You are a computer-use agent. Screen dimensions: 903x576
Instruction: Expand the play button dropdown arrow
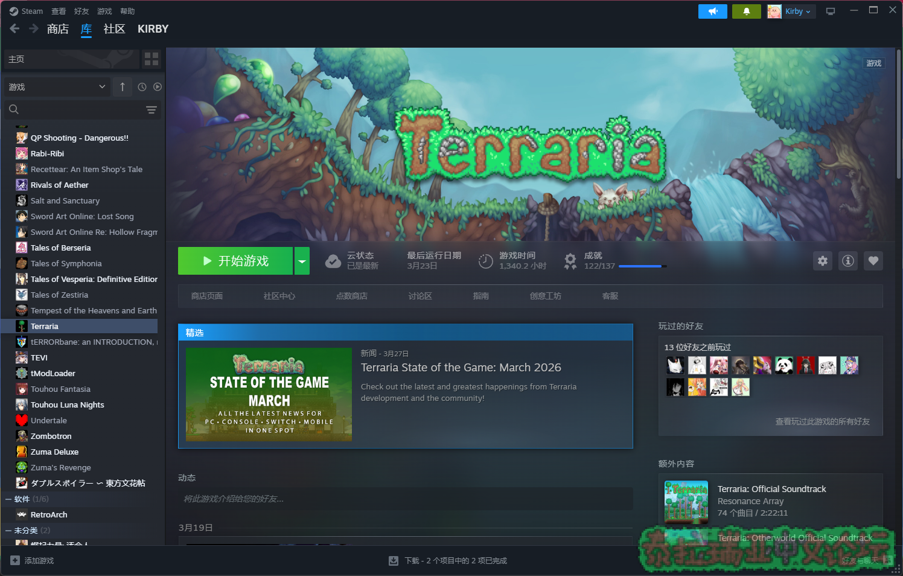click(302, 261)
